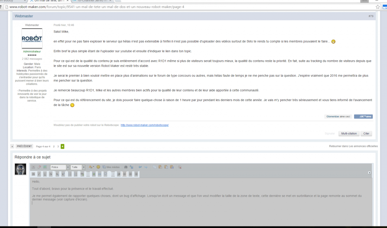Screen dimensions: 387x228
Task: Click the decrease indent icon
Action: coord(113,174)
